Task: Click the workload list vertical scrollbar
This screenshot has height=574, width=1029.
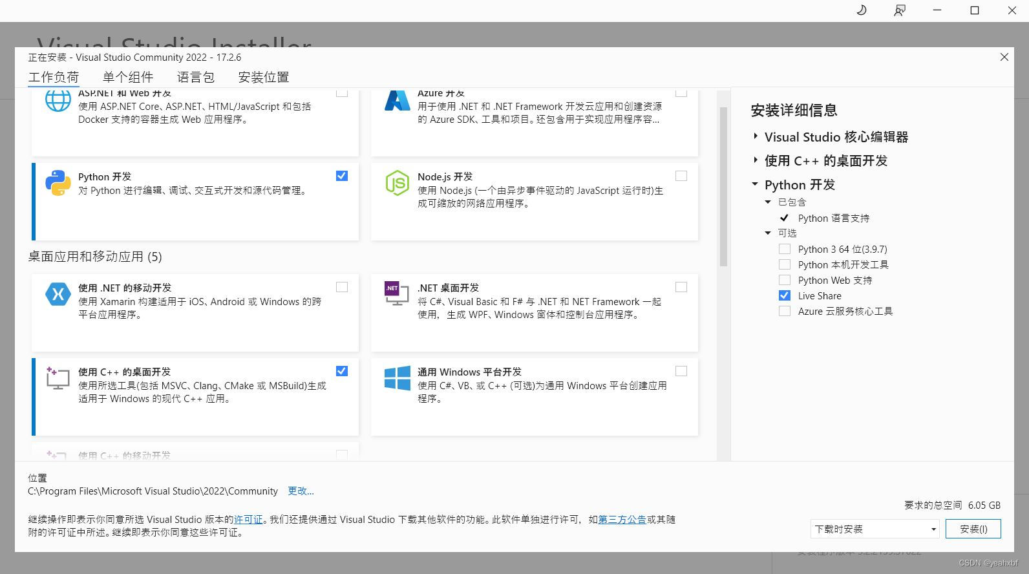Action: coord(723,187)
